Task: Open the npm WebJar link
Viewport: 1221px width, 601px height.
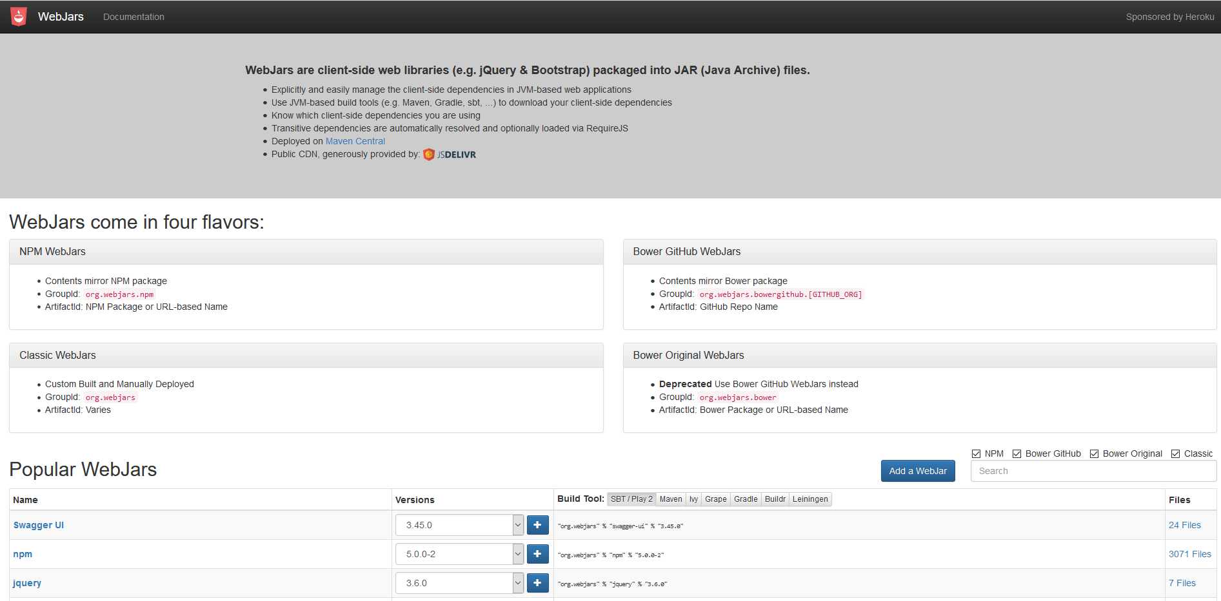Action: point(23,554)
